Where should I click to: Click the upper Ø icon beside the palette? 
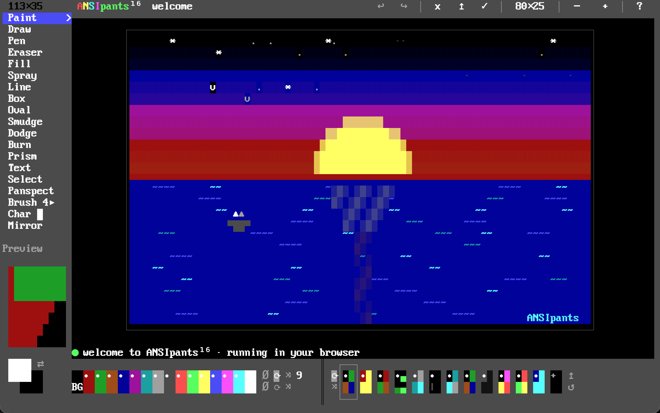pos(265,375)
